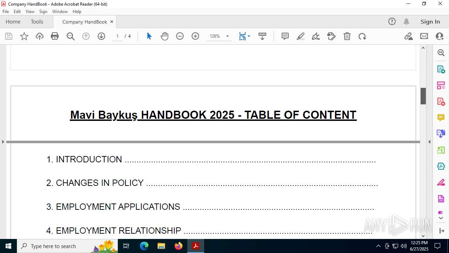
Task: Collapse the right tools pane
Action: 441,231
